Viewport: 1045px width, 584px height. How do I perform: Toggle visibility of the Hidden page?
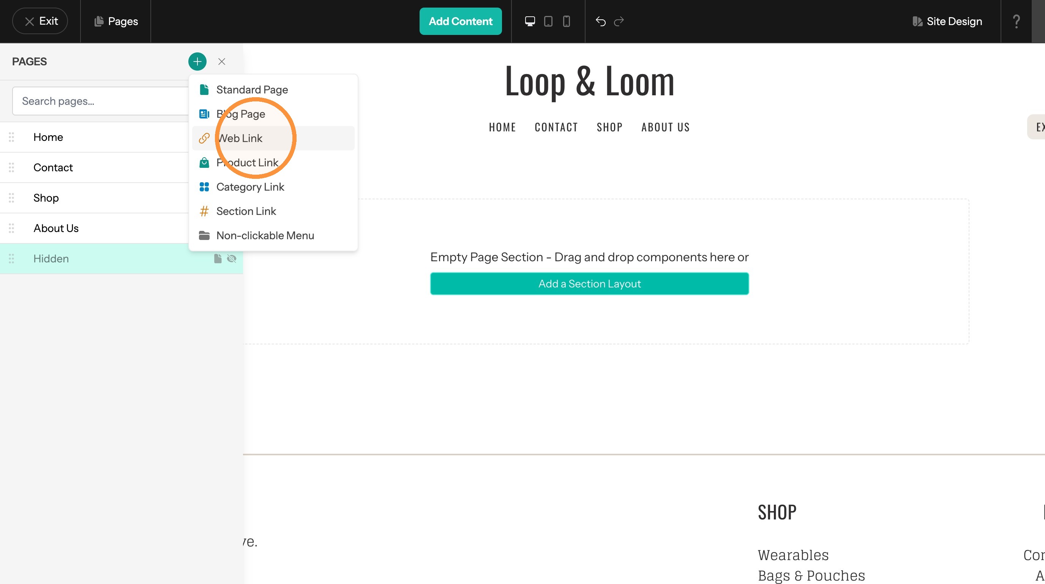[232, 259]
